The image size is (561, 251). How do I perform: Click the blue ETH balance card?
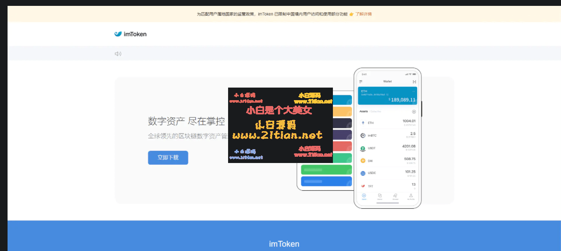tap(387, 96)
